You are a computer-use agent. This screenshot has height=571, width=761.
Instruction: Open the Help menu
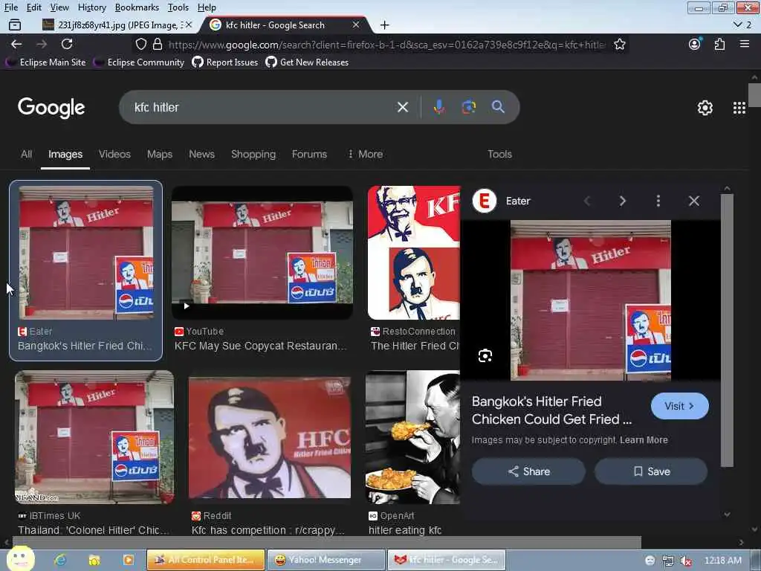[x=207, y=7]
